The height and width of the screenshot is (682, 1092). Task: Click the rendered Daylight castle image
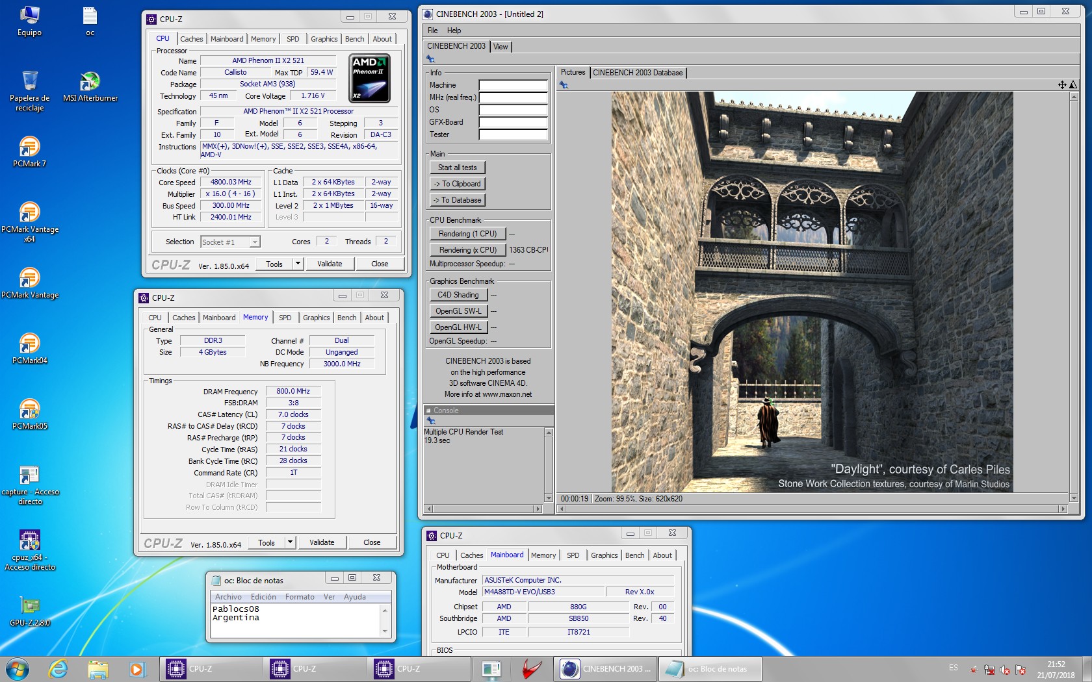(812, 292)
